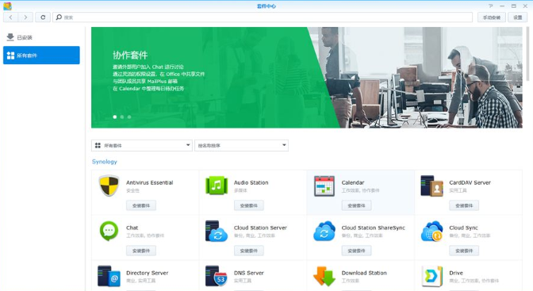This screenshot has width=533, height=291.
Task: Open the CardDAV Server icon
Action: (x=431, y=186)
